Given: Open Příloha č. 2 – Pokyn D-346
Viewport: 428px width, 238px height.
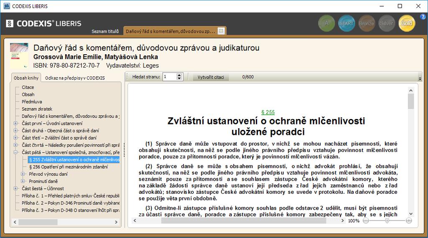Looking at the screenshot, I should [x=70, y=203].
